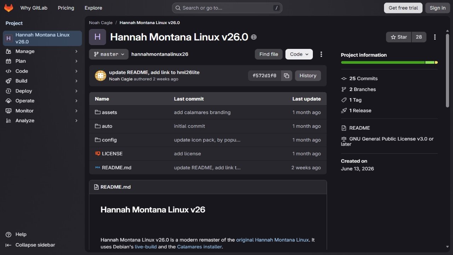Expand the Deploy sidebar section
Screen dimensions: 453x255
[42, 91]
